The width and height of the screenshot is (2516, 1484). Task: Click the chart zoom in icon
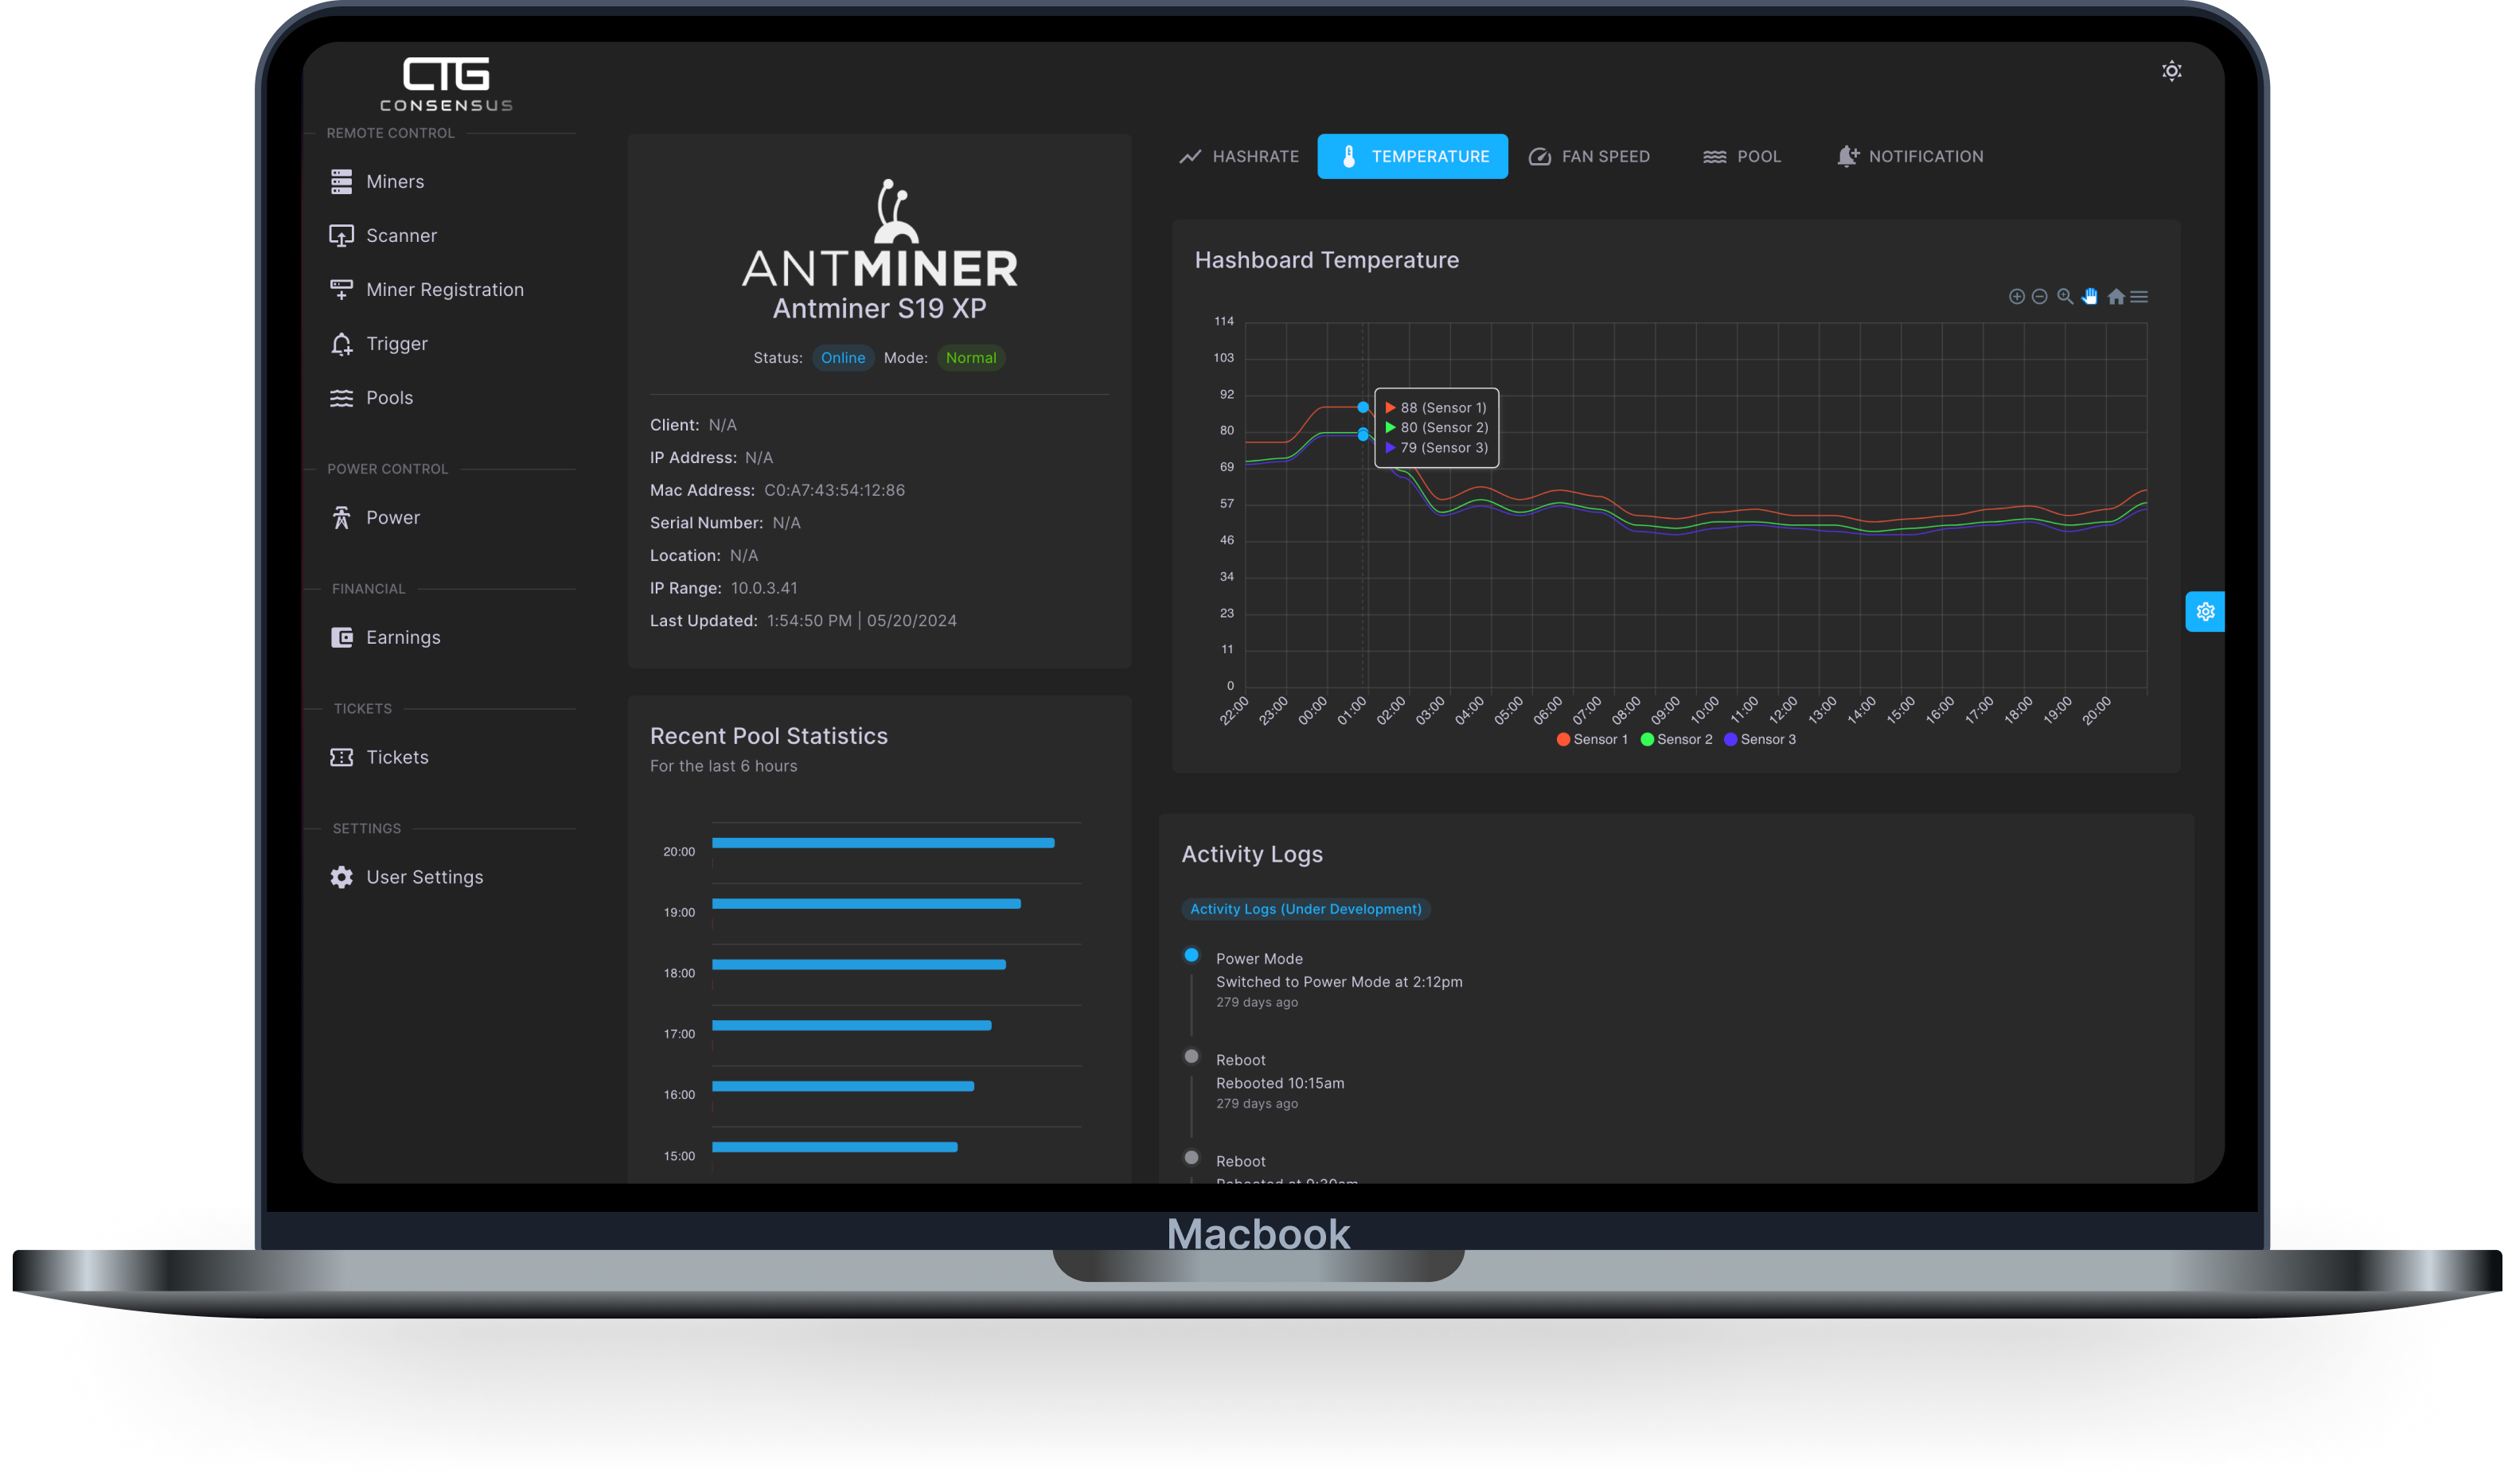click(x=2016, y=296)
